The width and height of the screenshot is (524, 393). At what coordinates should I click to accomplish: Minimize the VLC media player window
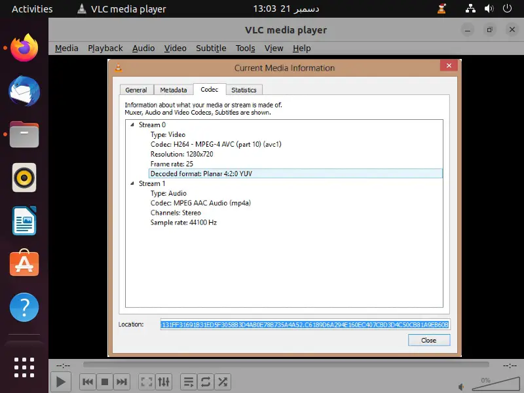click(x=468, y=30)
